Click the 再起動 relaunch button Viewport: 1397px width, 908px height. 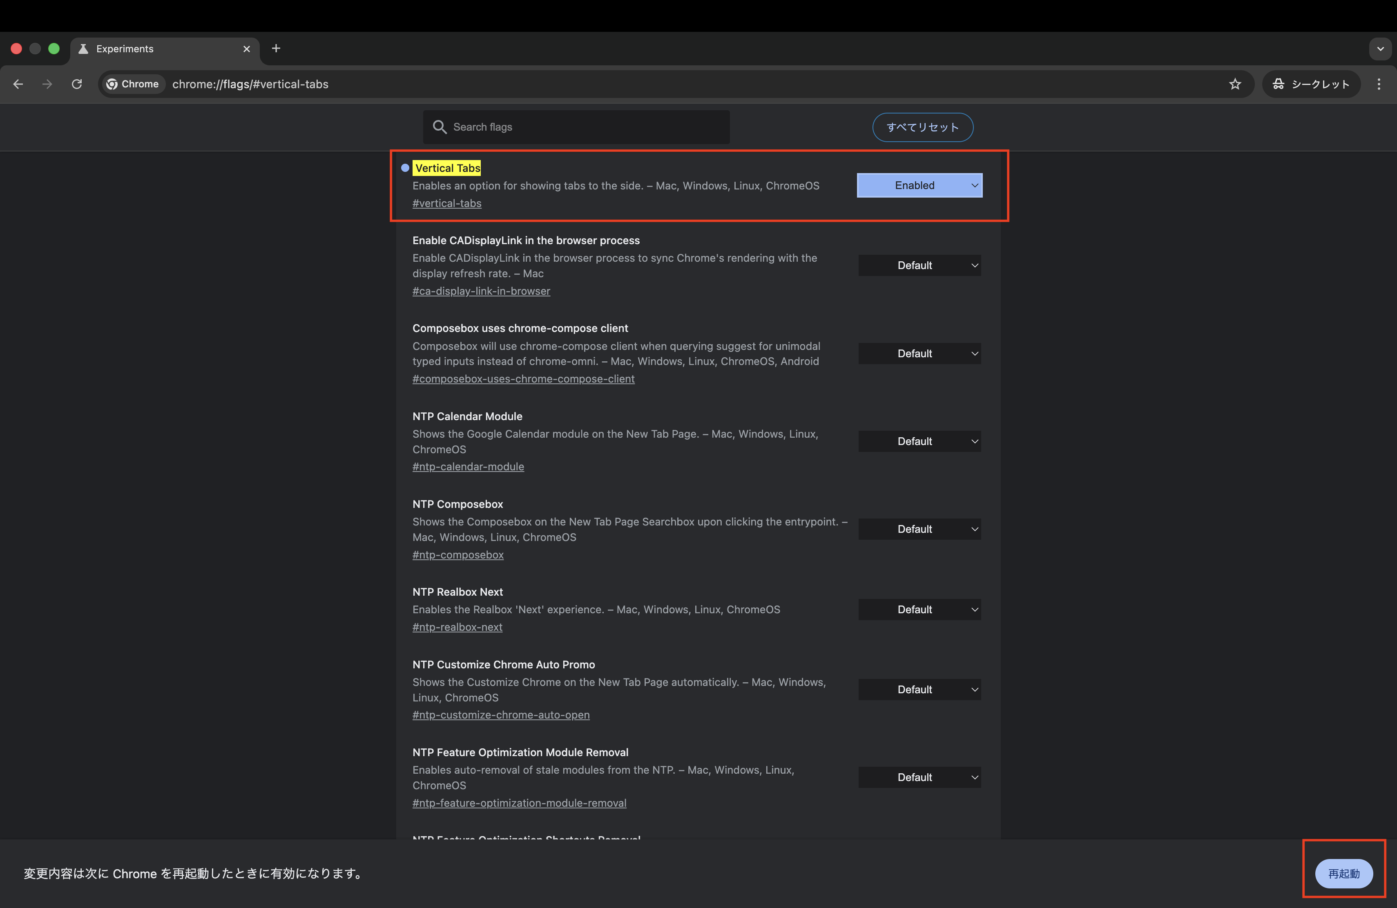pyautogui.click(x=1343, y=873)
